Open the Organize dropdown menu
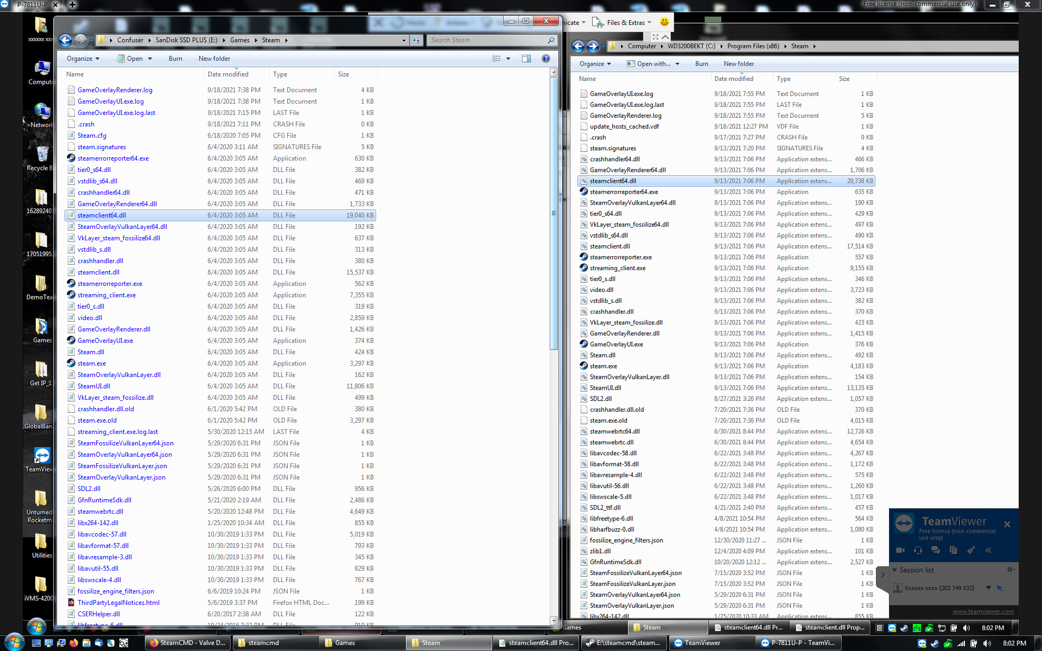Image resolution: width=1042 pixels, height=651 pixels. tap(82, 58)
